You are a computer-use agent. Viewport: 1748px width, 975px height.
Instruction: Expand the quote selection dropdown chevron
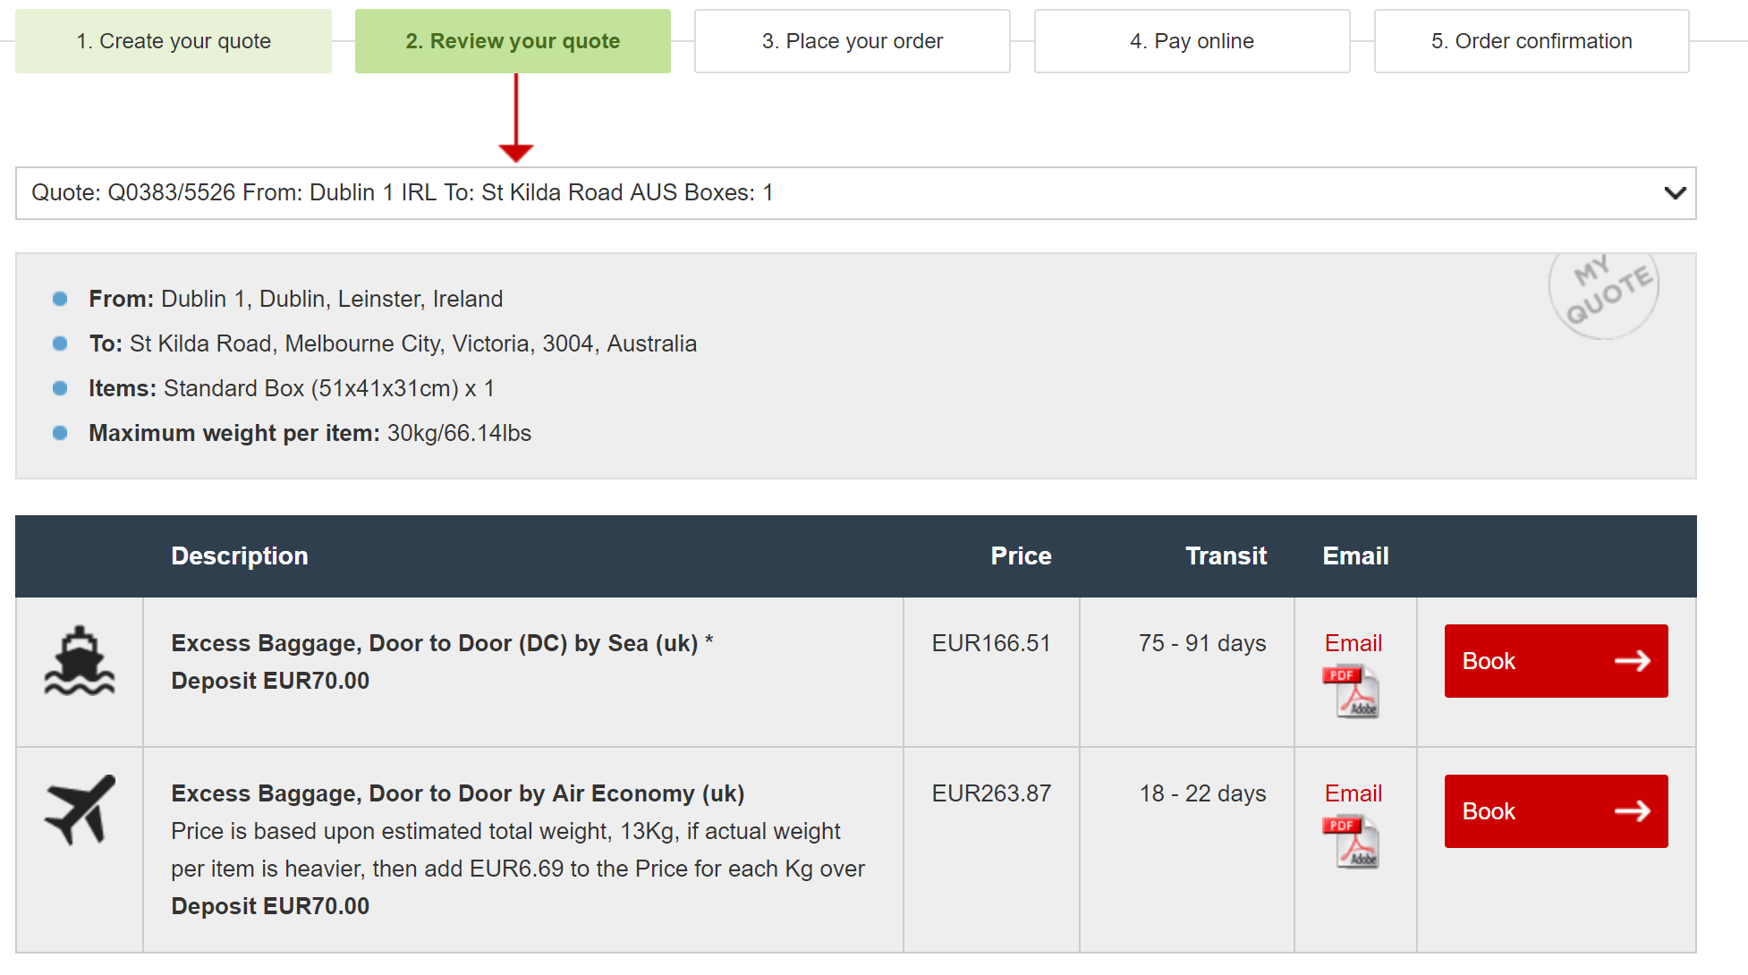pos(1675,193)
